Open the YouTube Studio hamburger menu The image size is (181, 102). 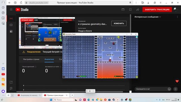pos(11,9)
